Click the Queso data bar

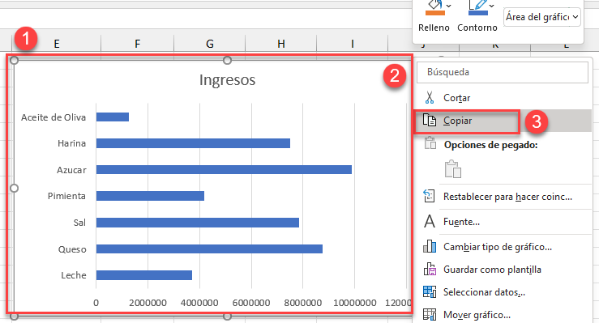(209, 249)
